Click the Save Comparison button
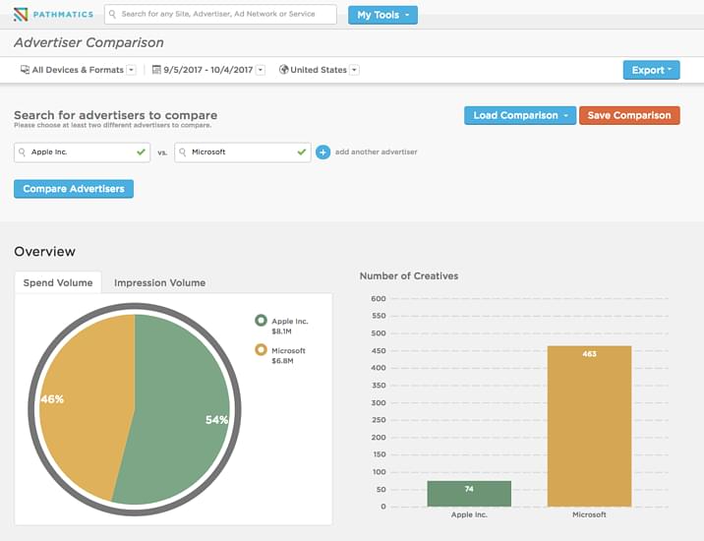 pyautogui.click(x=629, y=115)
